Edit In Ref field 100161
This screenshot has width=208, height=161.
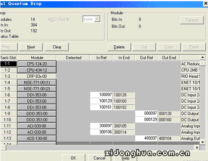coord(101,107)
